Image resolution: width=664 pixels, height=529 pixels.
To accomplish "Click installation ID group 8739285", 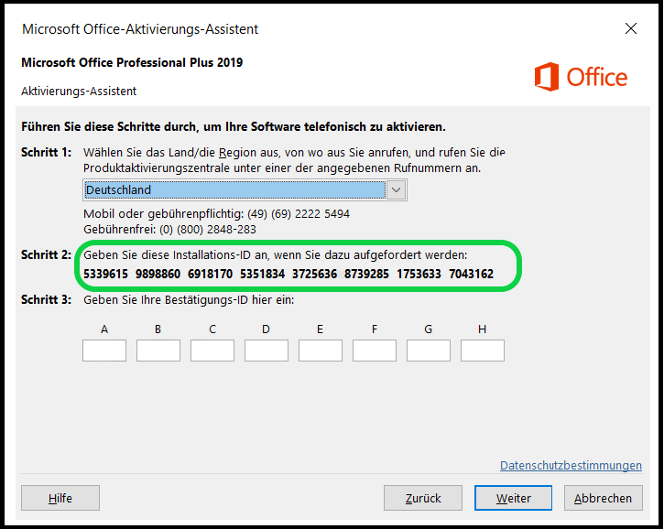I will [366, 275].
